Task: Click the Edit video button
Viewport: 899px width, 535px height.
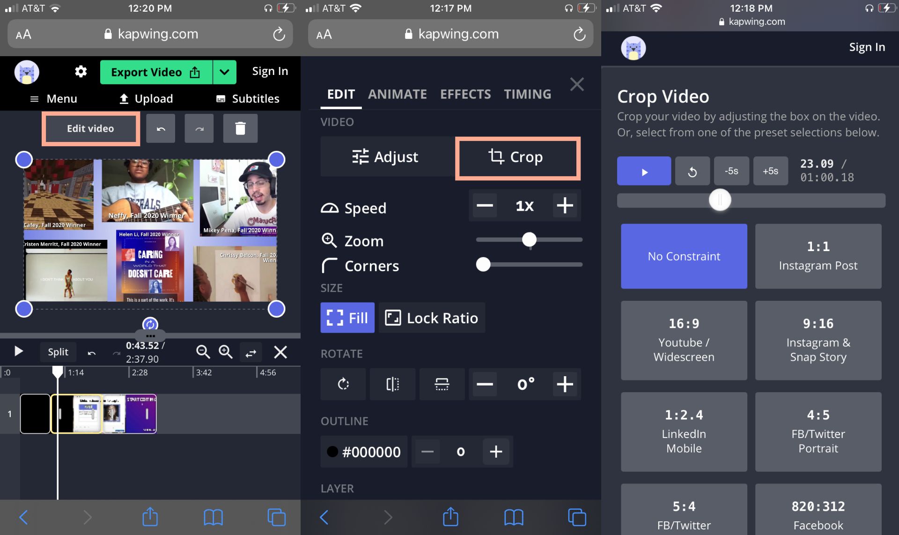Action: (x=90, y=128)
